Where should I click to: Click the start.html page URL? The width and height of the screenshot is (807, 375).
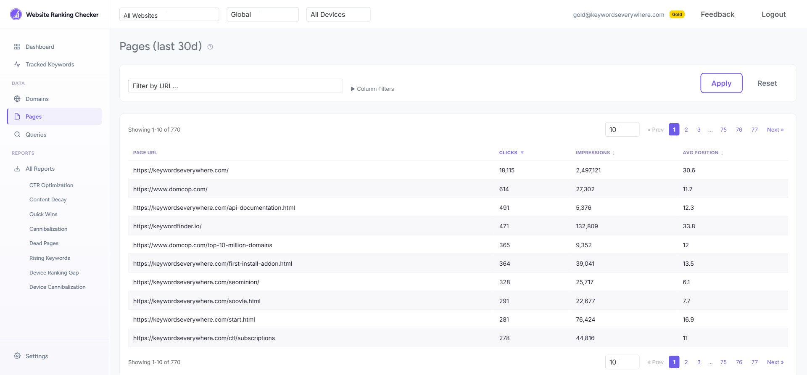click(194, 320)
